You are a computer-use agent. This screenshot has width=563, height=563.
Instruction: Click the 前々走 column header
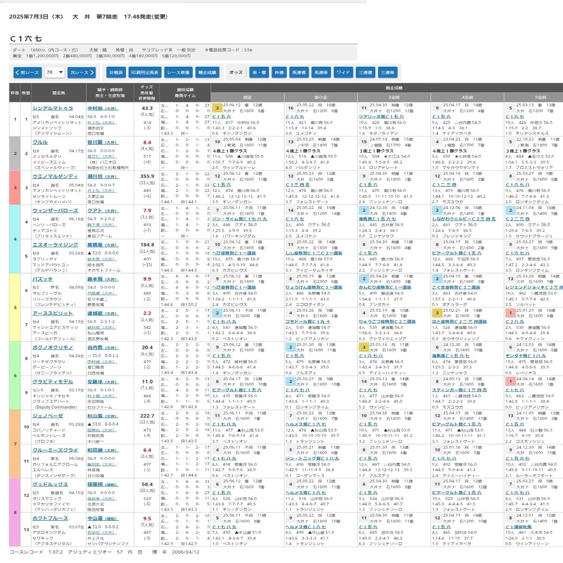click(321, 97)
